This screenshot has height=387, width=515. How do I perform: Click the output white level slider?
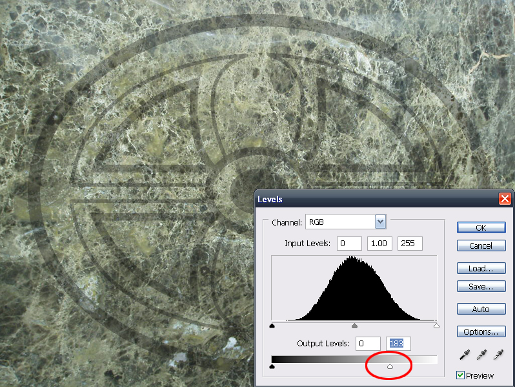(x=390, y=366)
